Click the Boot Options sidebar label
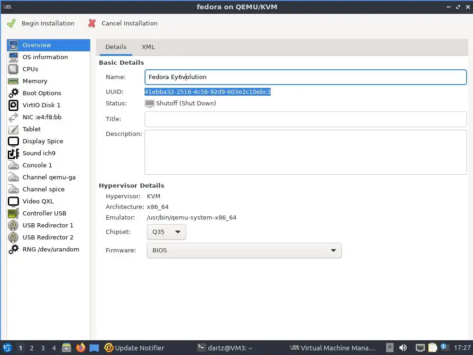Screen dimensions: 473x355 pyautogui.click(x=42, y=93)
